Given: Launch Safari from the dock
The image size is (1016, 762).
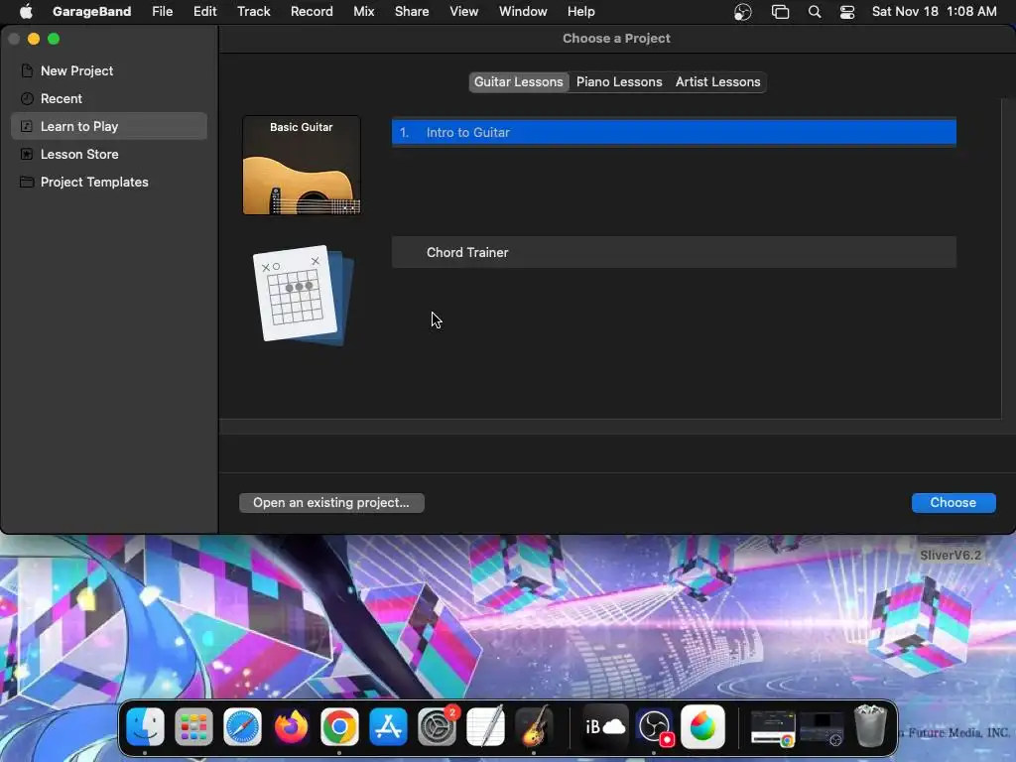Looking at the screenshot, I should click(x=242, y=726).
